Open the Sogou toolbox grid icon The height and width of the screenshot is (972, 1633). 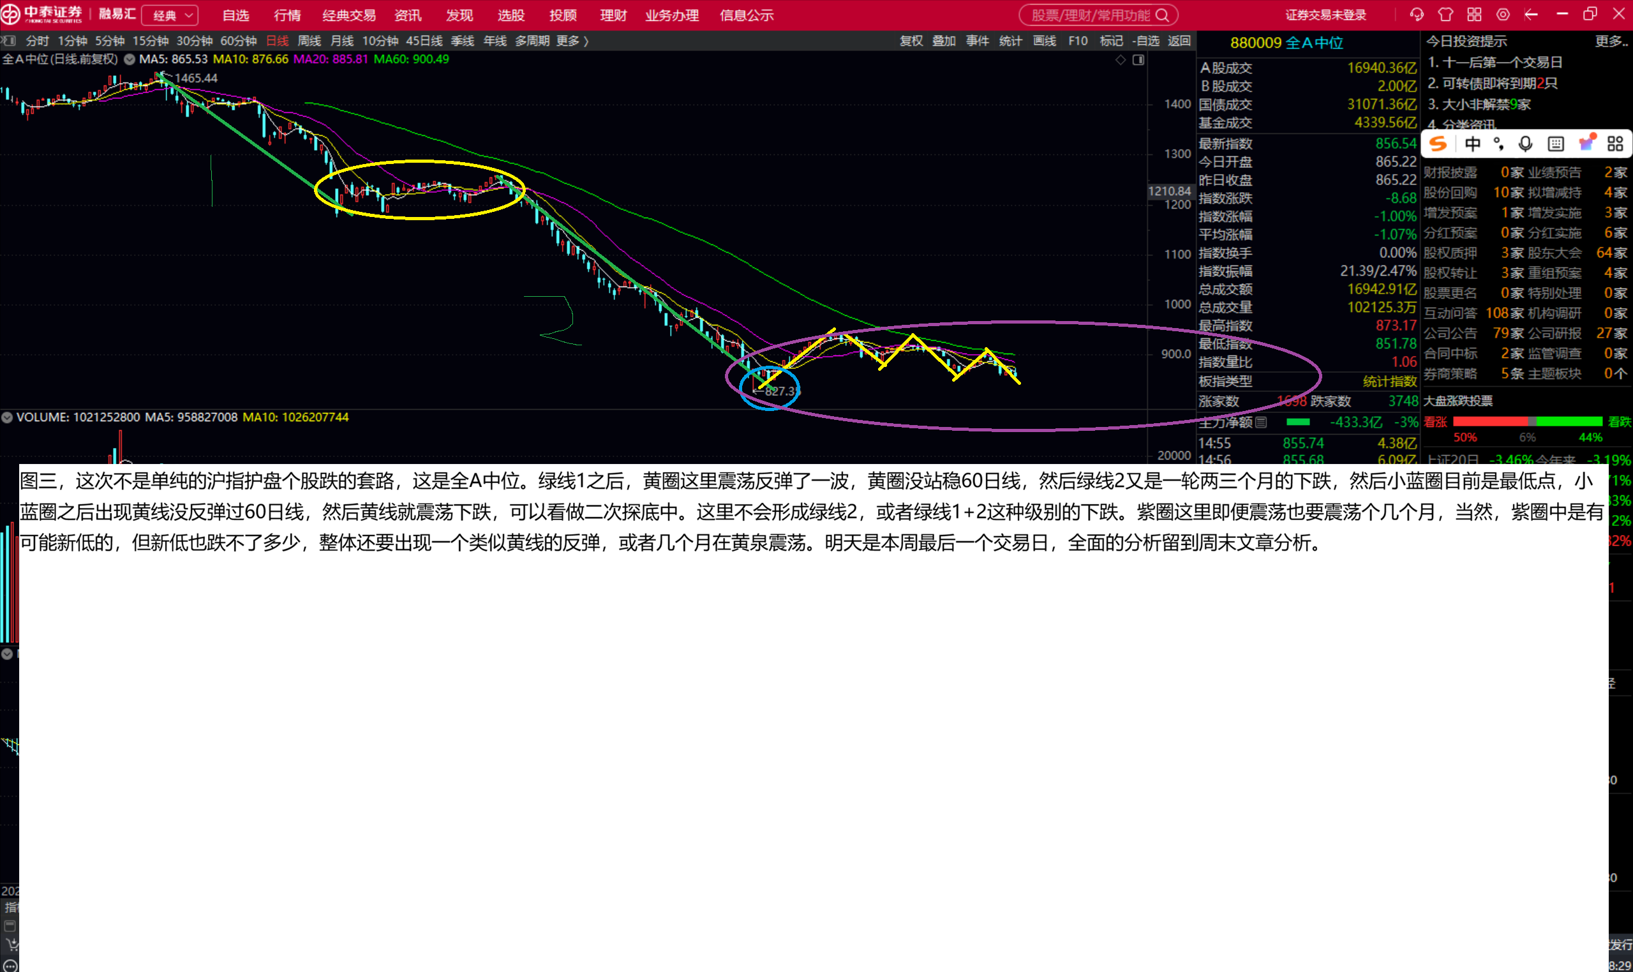(1615, 144)
